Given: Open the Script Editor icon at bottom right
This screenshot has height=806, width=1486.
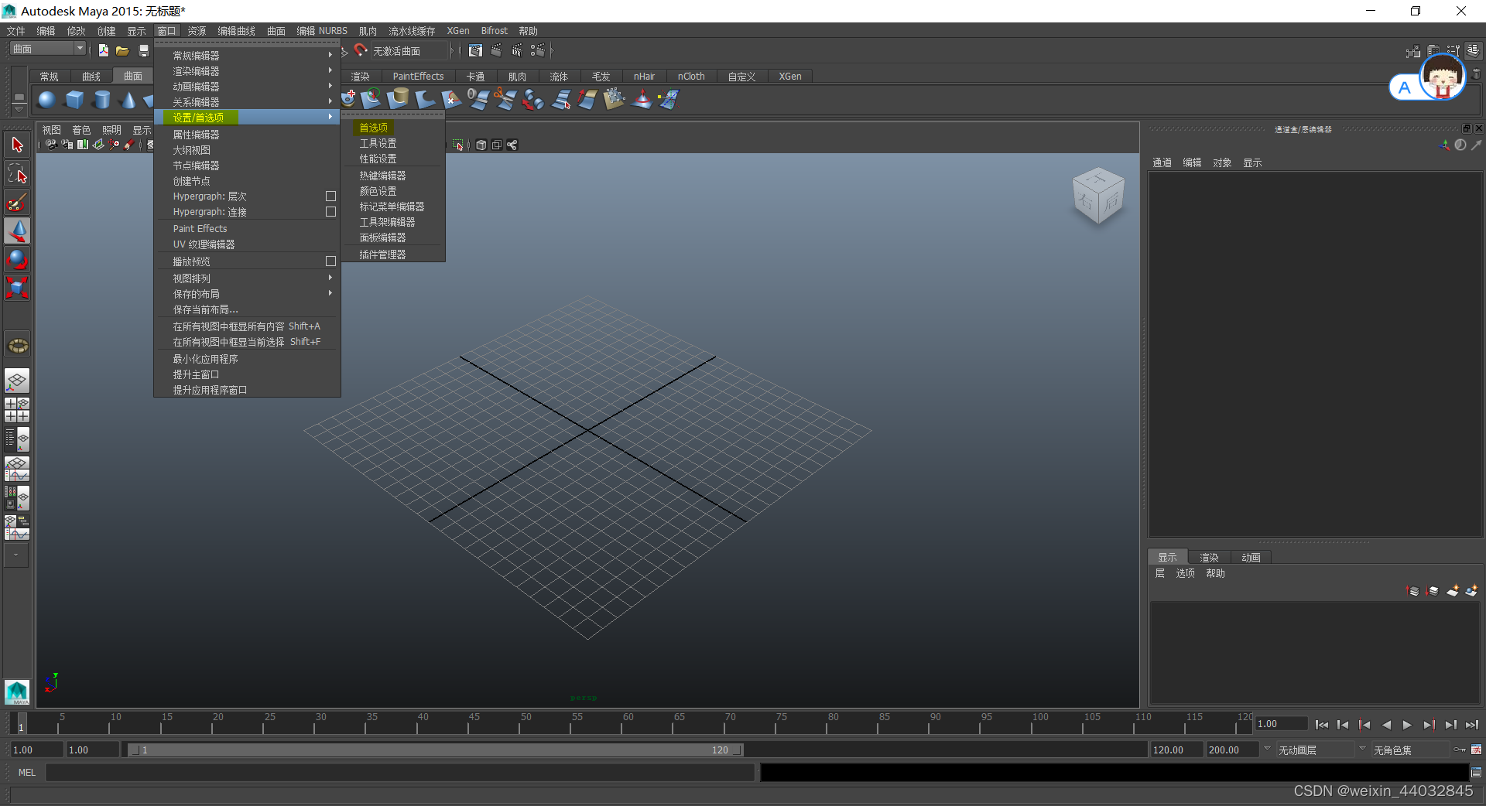Looking at the screenshot, I should pos(1476,772).
